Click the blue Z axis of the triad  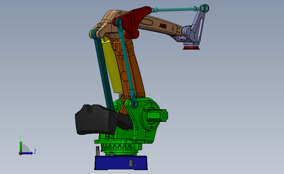(x=27, y=153)
